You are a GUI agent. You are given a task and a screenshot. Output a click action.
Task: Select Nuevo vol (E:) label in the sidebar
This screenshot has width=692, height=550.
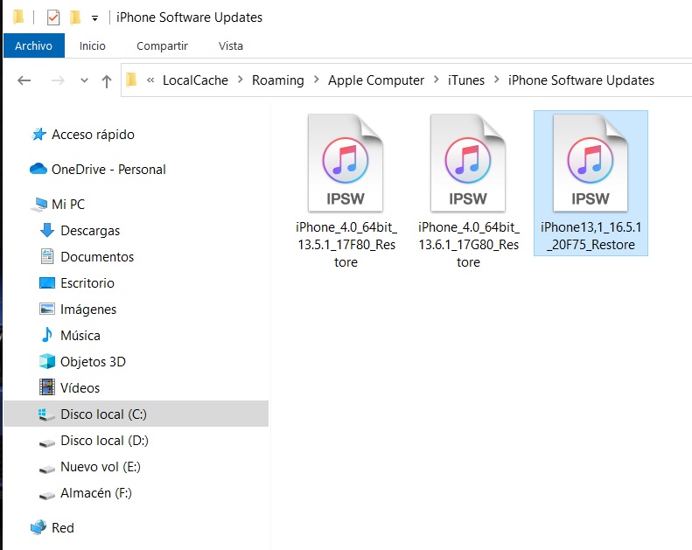pos(101,467)
